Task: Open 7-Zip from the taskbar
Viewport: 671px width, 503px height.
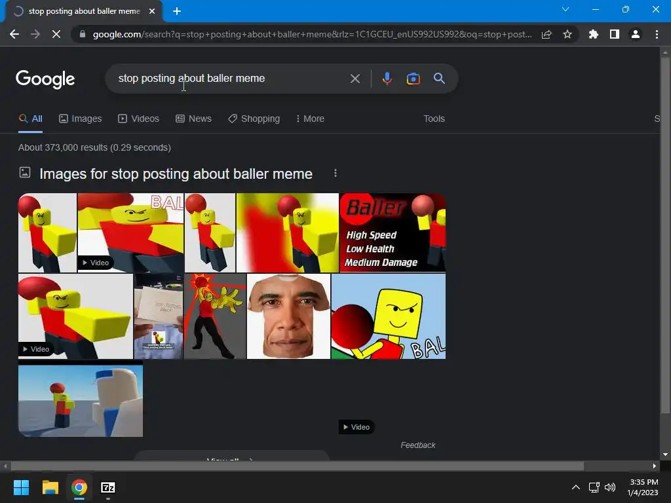Action: pyautogui.click(x=108, y=487)
